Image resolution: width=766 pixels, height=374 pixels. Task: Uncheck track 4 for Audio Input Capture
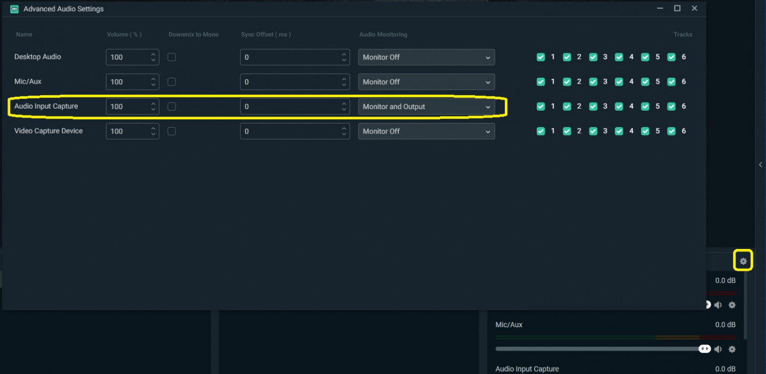point(619,106)
